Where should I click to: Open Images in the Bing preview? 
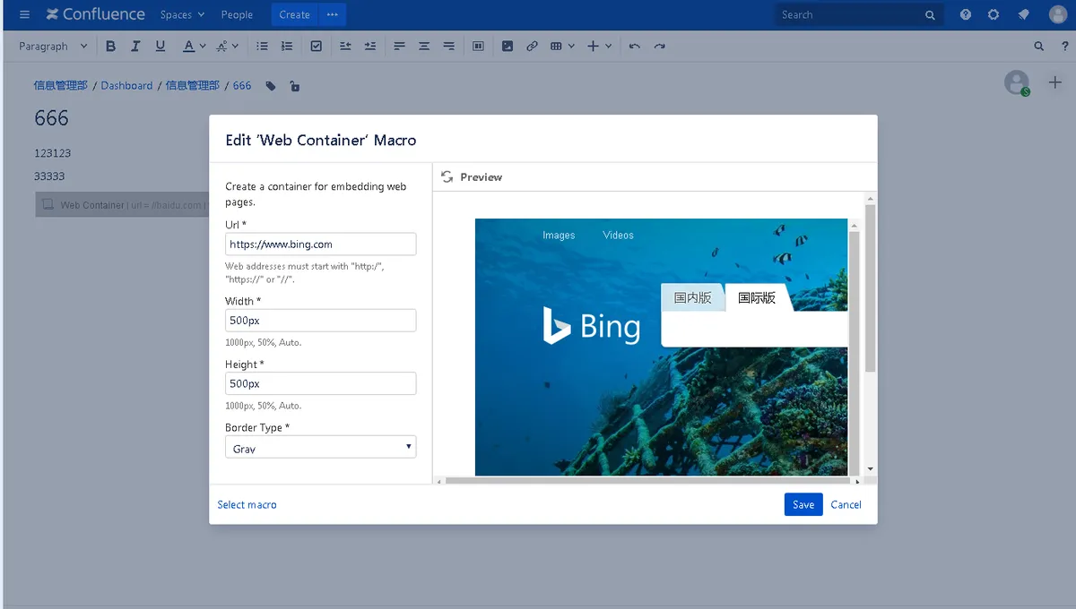coord(559,235)
